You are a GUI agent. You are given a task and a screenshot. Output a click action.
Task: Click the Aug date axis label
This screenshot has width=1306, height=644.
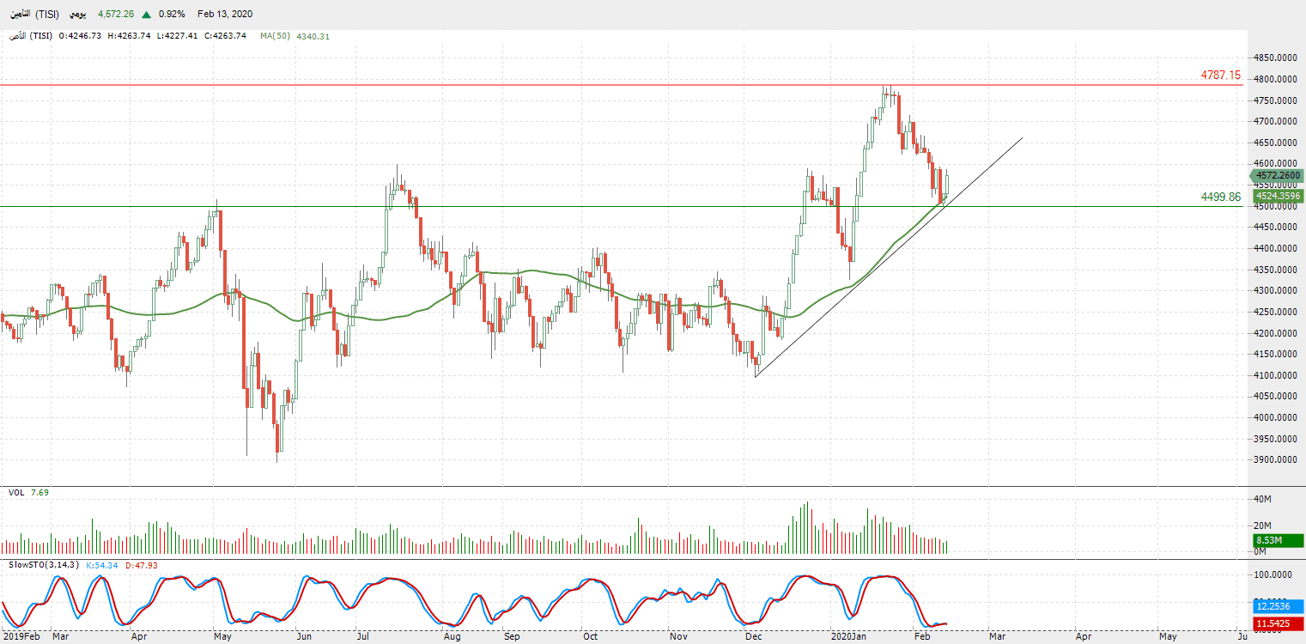pos(453,637)
